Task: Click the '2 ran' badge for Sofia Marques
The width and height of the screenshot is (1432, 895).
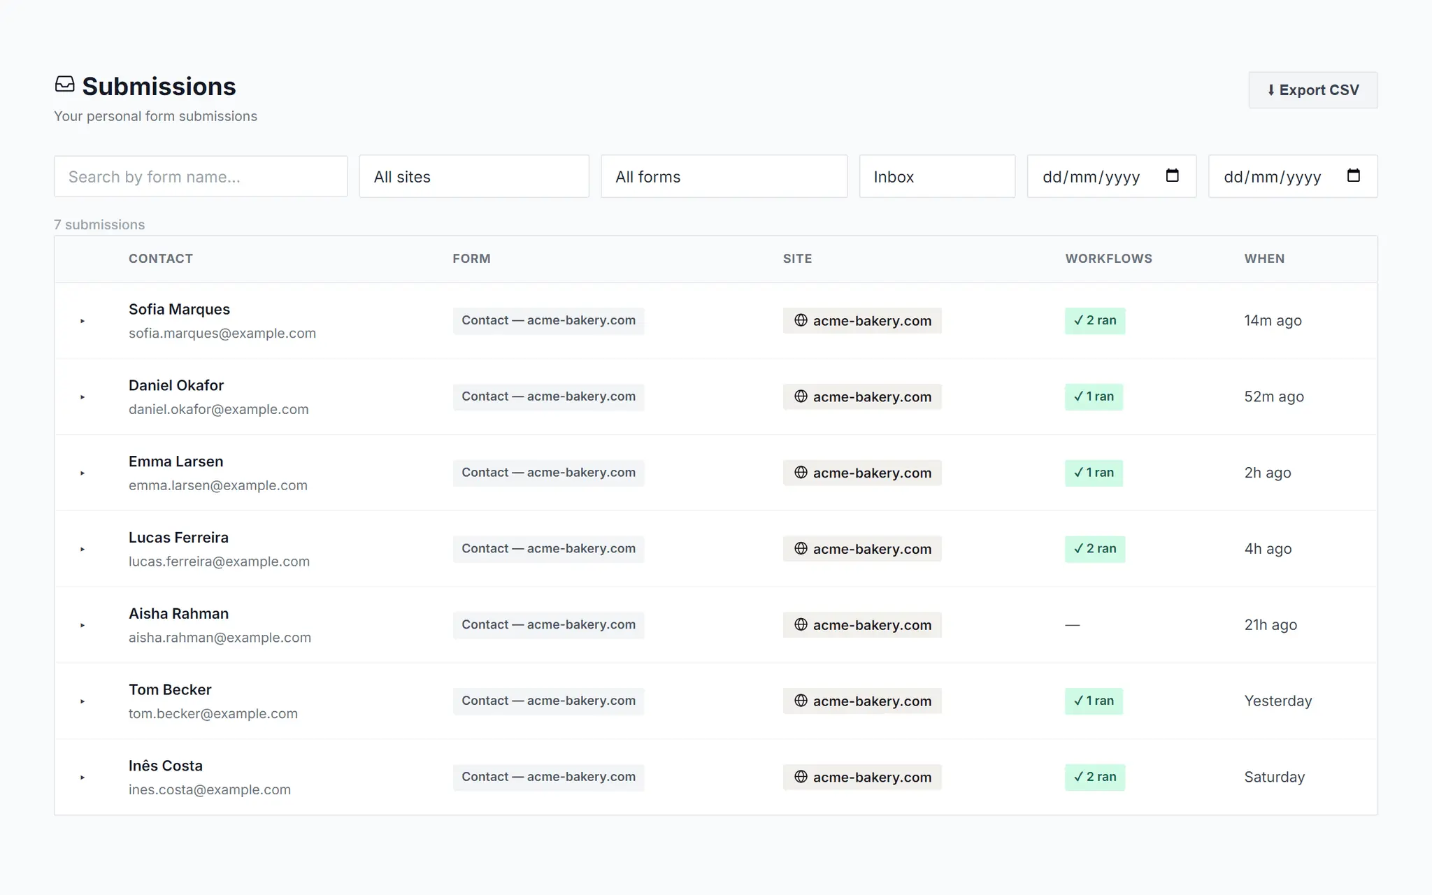Action: [1095, 320]
